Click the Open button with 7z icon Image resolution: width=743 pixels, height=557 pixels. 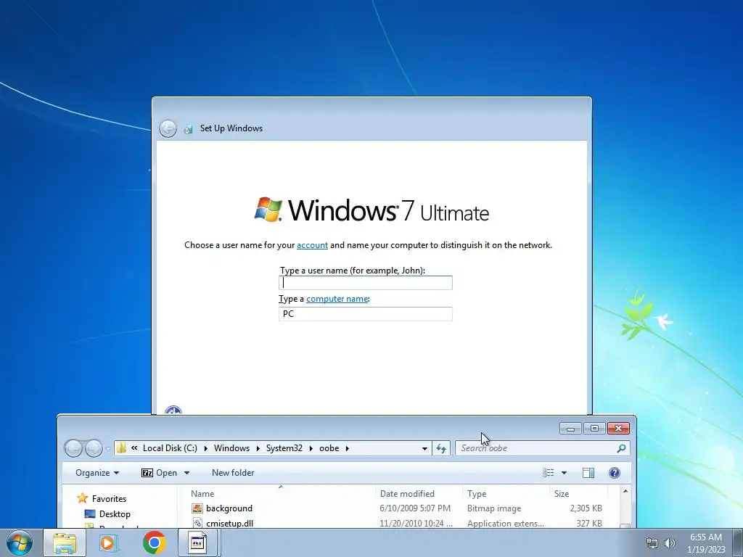coord(159,473)
